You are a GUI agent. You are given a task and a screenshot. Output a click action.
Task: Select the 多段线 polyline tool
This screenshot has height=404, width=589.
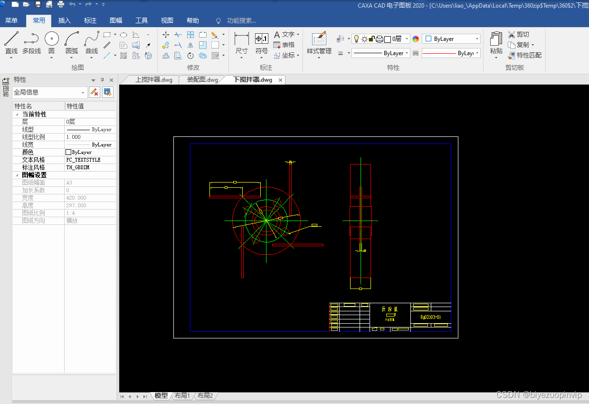pyautogui.click(x=31, y=43)
